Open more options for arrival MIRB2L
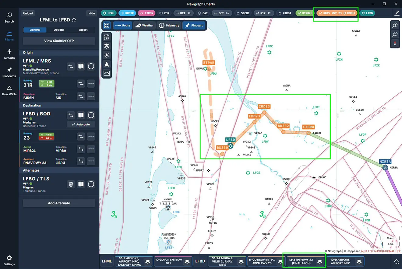The width and height of the screenshot is (402, 269). pyautogui.click(x=91, y=149)
